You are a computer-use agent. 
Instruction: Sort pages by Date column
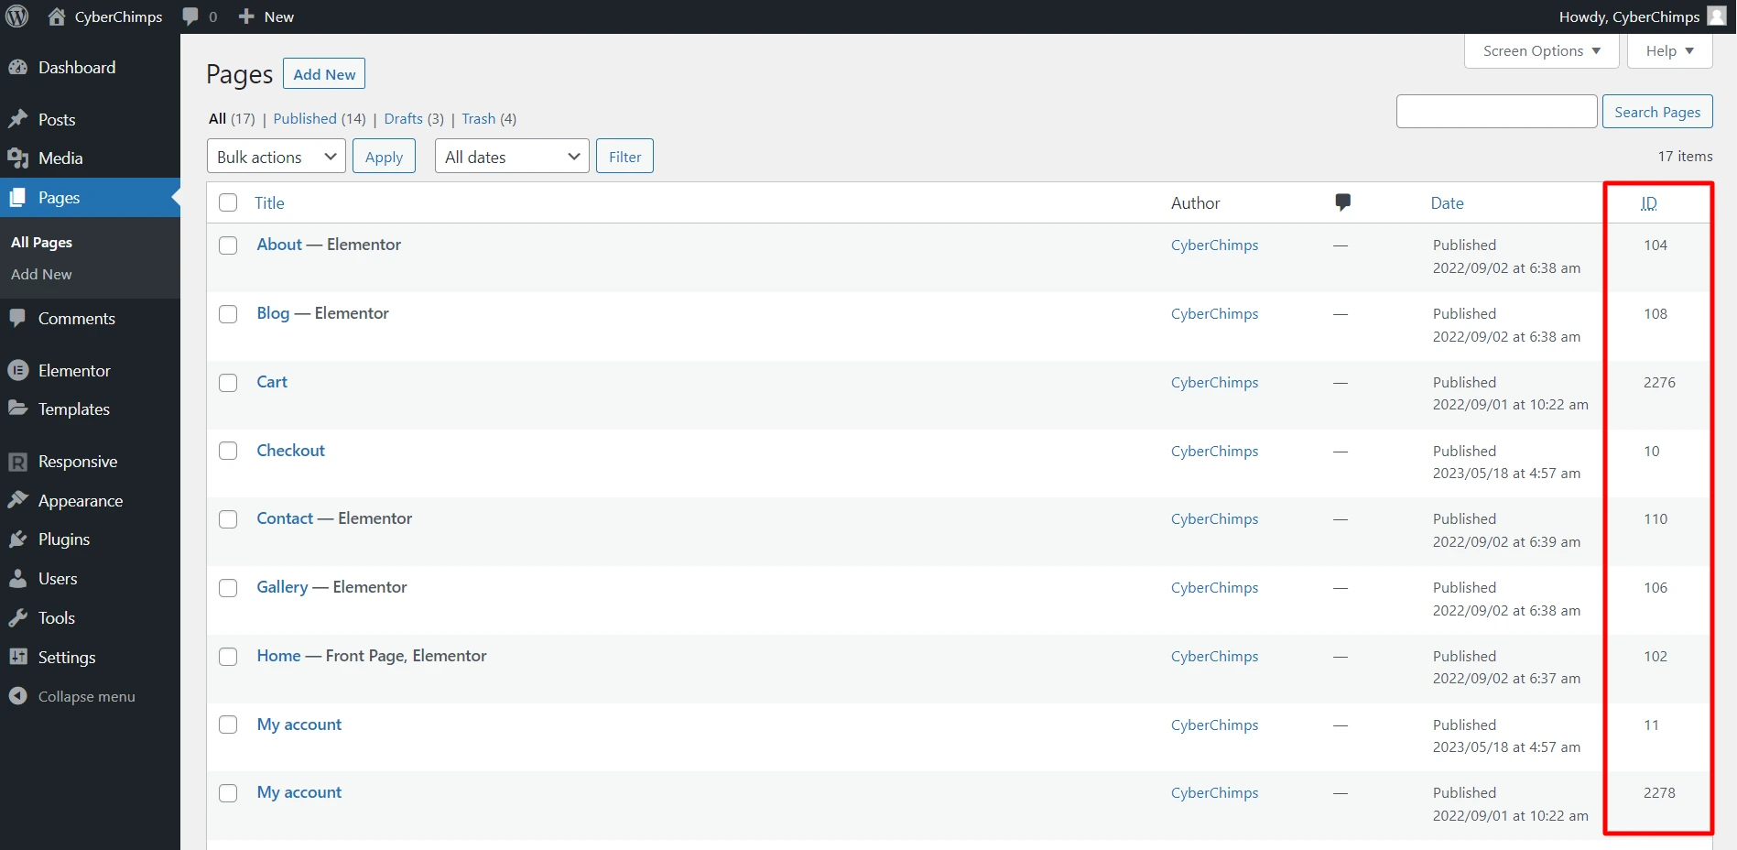click(x=1448, y=202)
